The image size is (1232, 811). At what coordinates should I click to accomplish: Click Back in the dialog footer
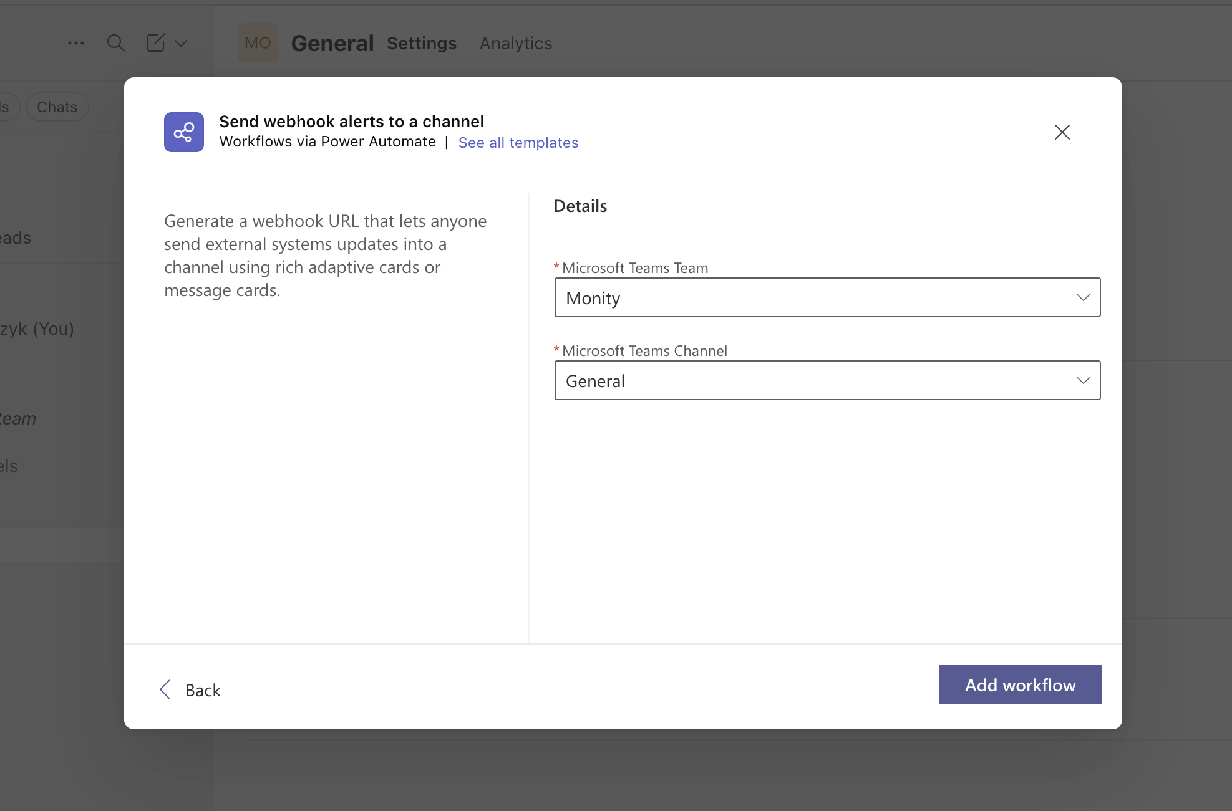[x=202, y=689]
